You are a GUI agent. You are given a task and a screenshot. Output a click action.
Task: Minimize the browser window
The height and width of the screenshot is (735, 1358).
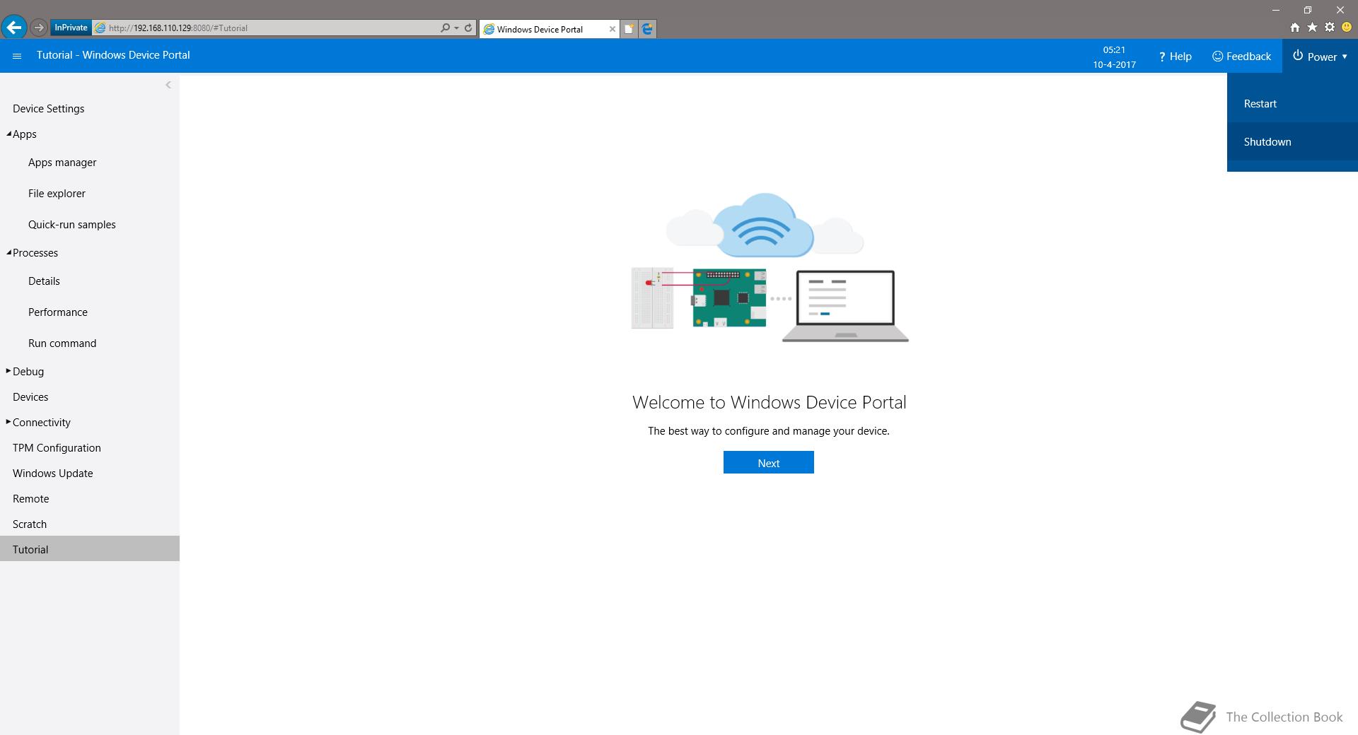1276,10
